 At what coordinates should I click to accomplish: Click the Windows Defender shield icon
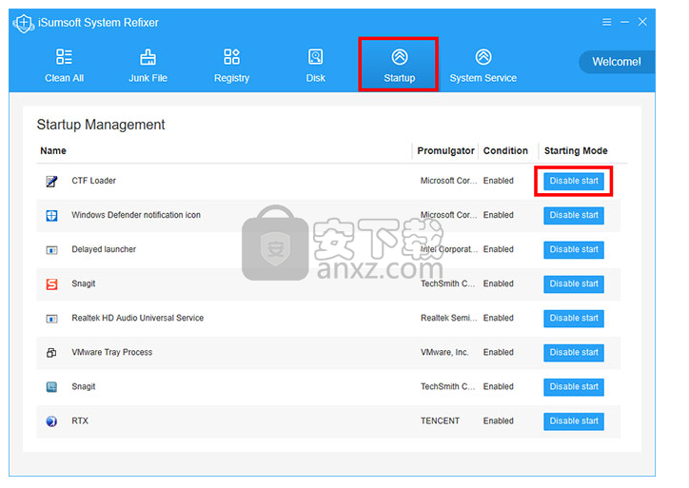click(x=51, y=215)
